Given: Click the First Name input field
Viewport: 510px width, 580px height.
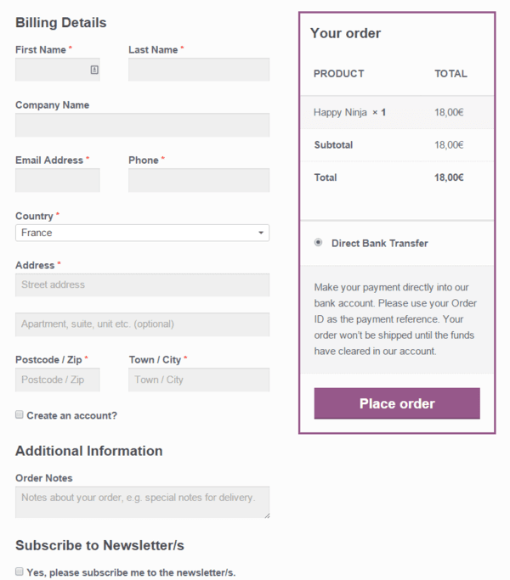Looking at the screenshot, I should click(x=51, y=70).
